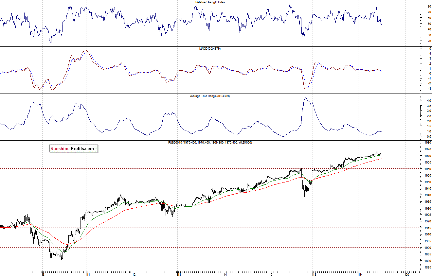Click the 4.0 label on the ATR axis
The height and width of the screenshot is (276, 432).
pos(428,101)
